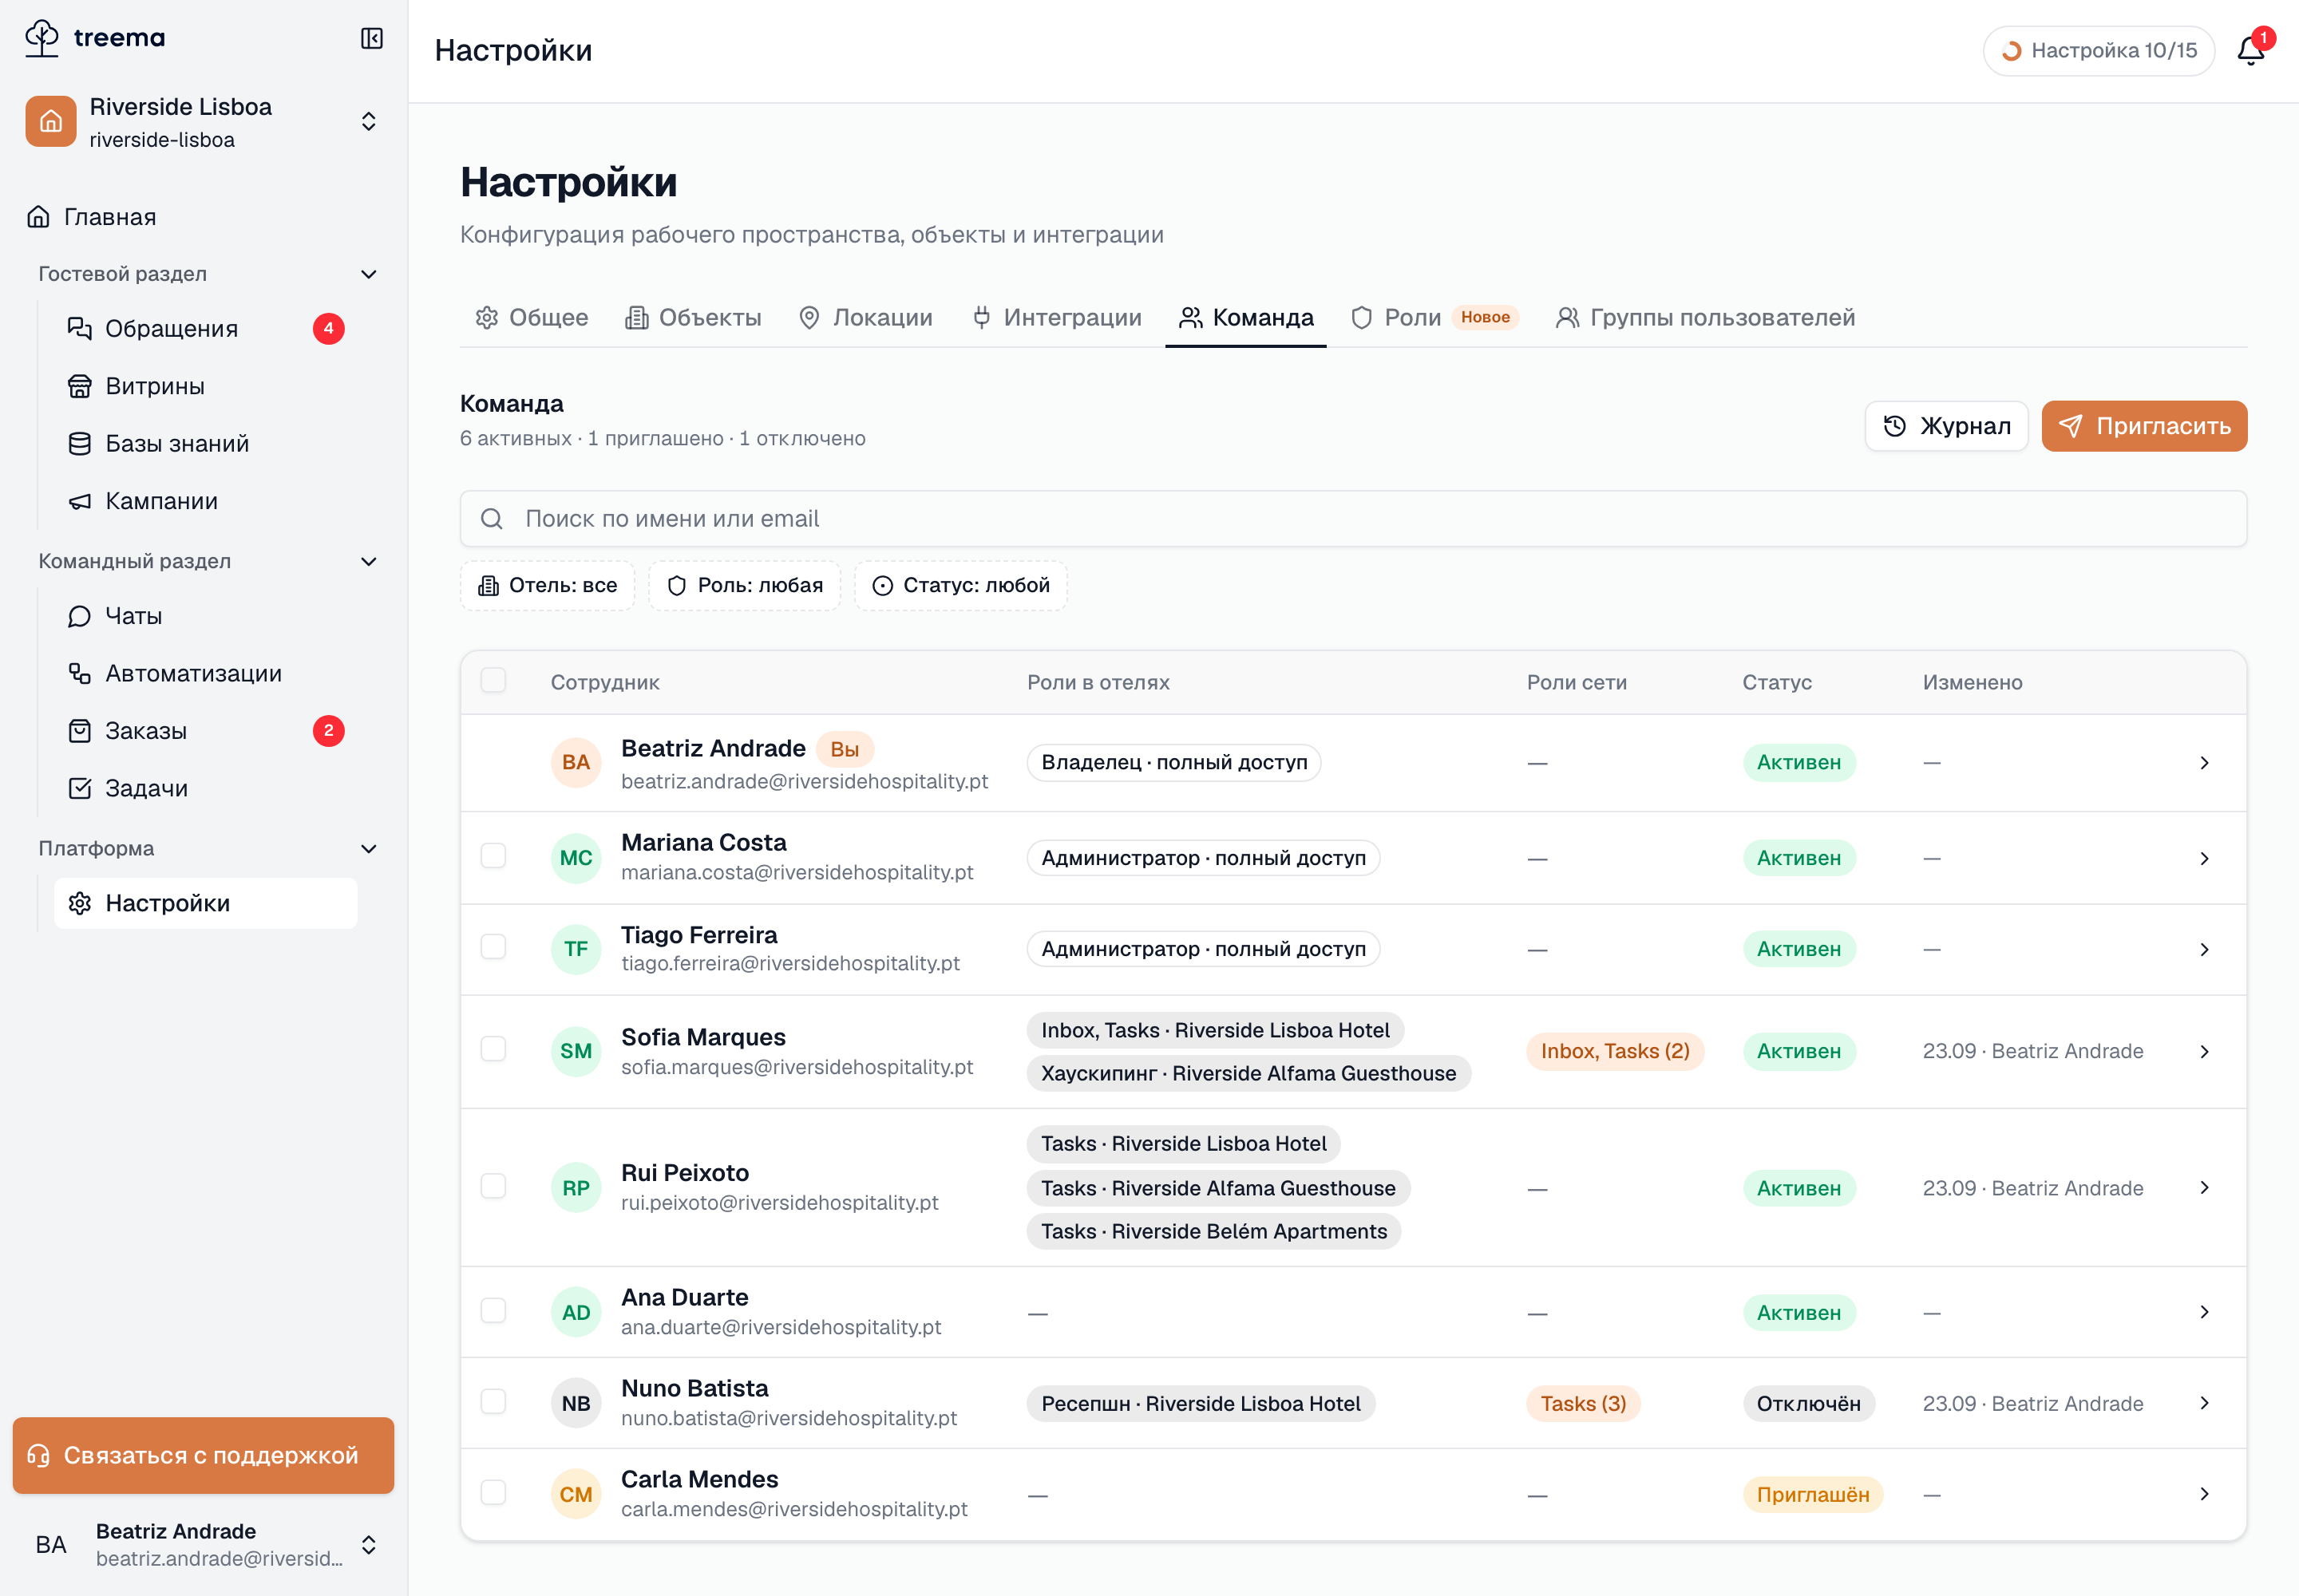This screenshot has width=2299, height=1596.
Task: Open the Роль: любая filter
Action: pyautogui.click(x=746, y=586)
